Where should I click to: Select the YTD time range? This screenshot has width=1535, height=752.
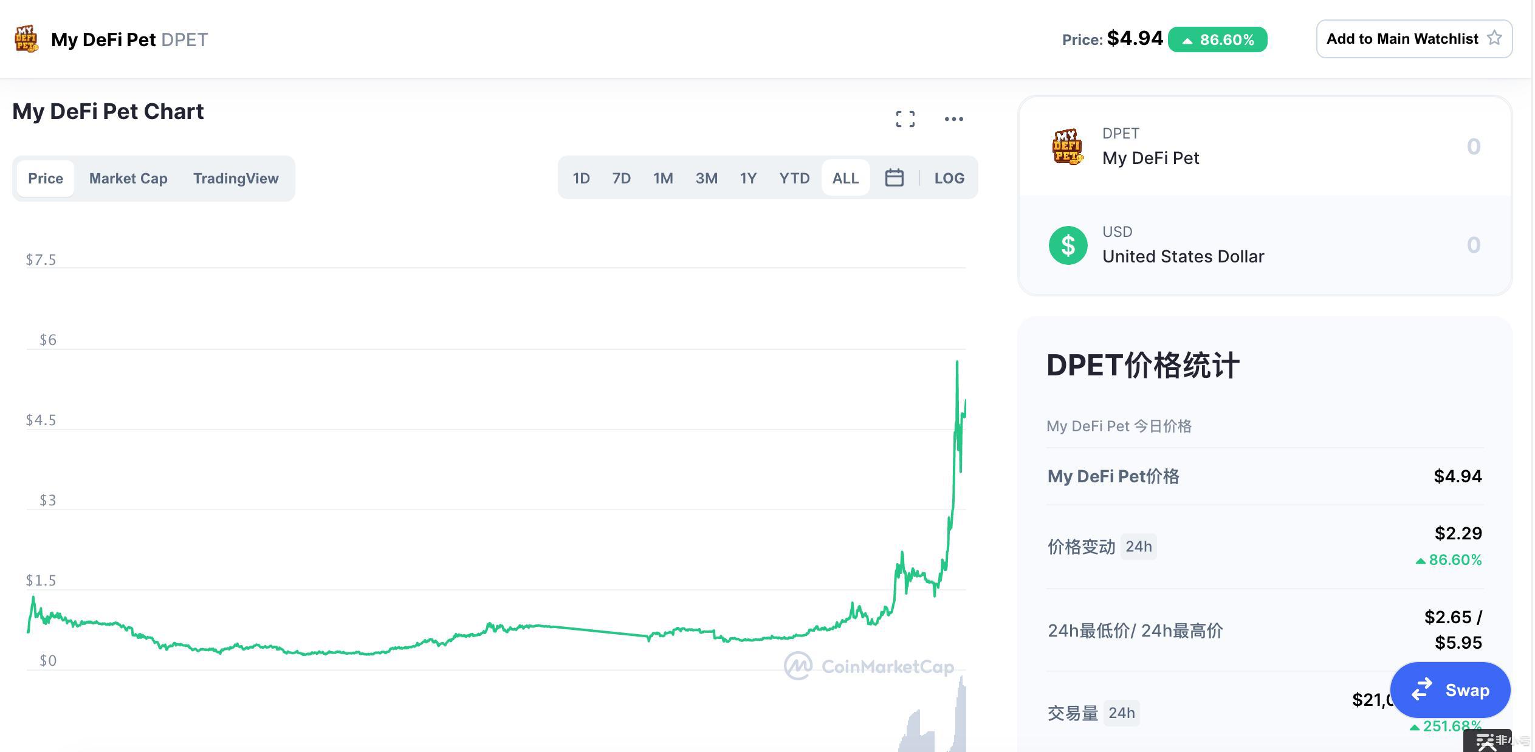pyautogui.click(x=794, y=178)
